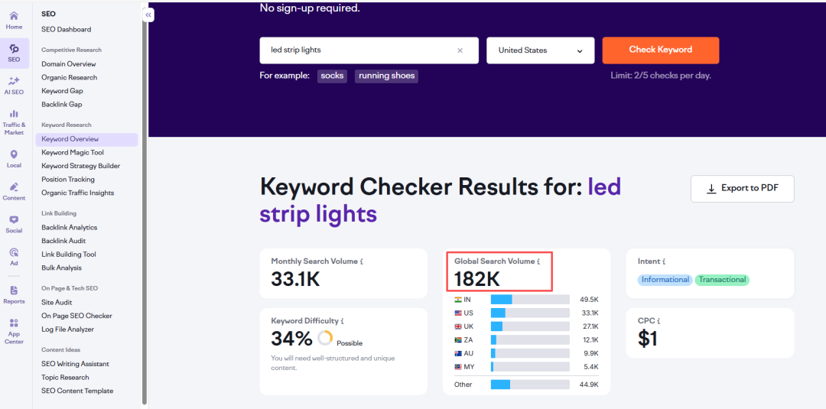The image size is (826, 409).
Task: Click the IN volume bar (49.5K)
Action: tap(530, 300)
